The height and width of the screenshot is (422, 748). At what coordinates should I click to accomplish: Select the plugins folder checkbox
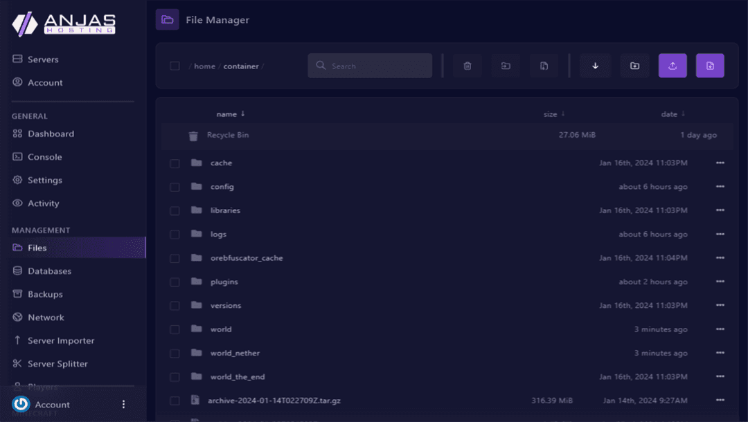pyautogui.click(x=175, y=282)
